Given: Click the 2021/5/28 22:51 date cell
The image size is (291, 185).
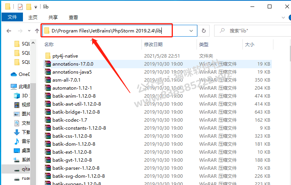Looking at the screenshot, I should tap(162, 56).
